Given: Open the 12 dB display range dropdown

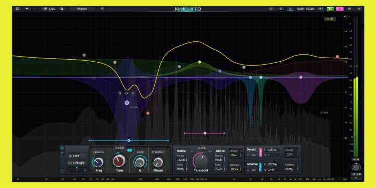Looking at the screenshot, I should pos(330,19).
